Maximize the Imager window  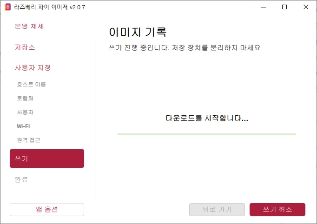(284, 7)
